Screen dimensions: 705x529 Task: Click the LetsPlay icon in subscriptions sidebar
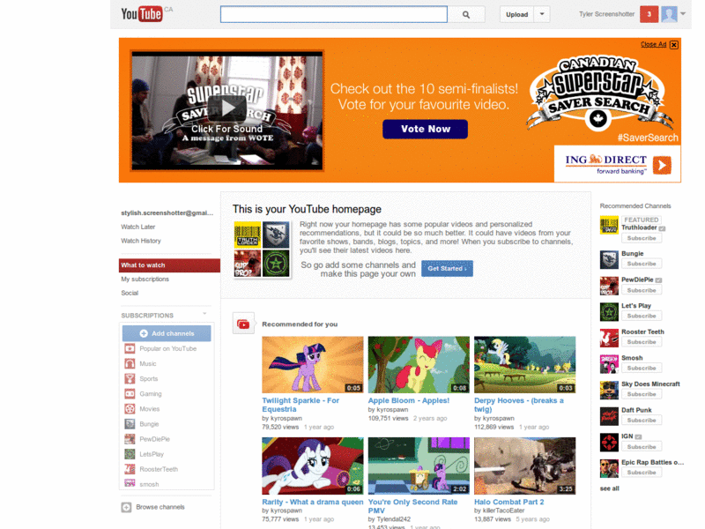pyautogui.click(x=130, y=454)
